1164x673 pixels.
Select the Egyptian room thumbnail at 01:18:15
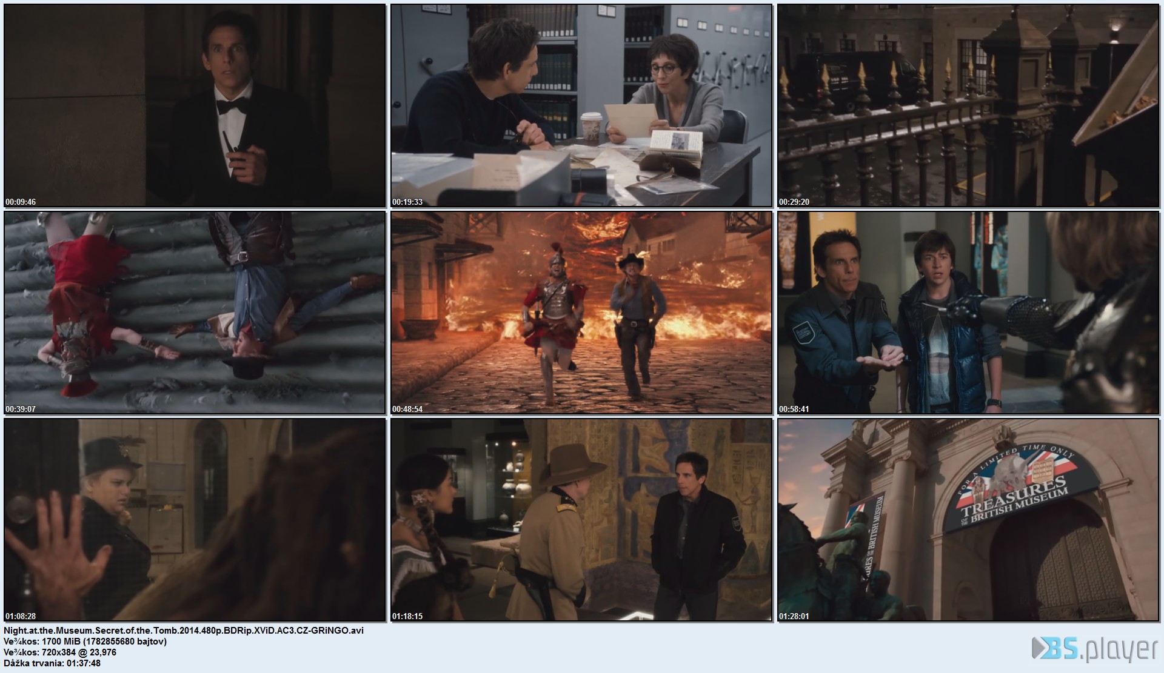(581, 520)
